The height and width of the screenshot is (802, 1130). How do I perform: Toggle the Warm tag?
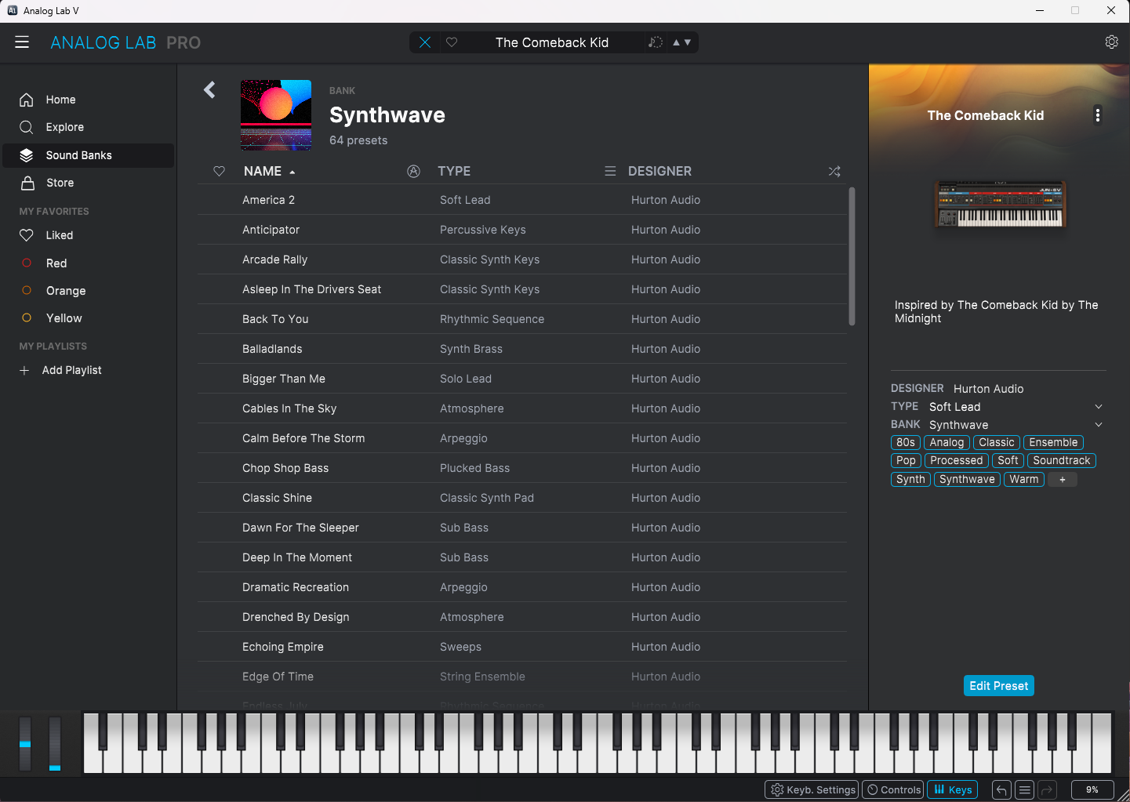pos(1024,480)
